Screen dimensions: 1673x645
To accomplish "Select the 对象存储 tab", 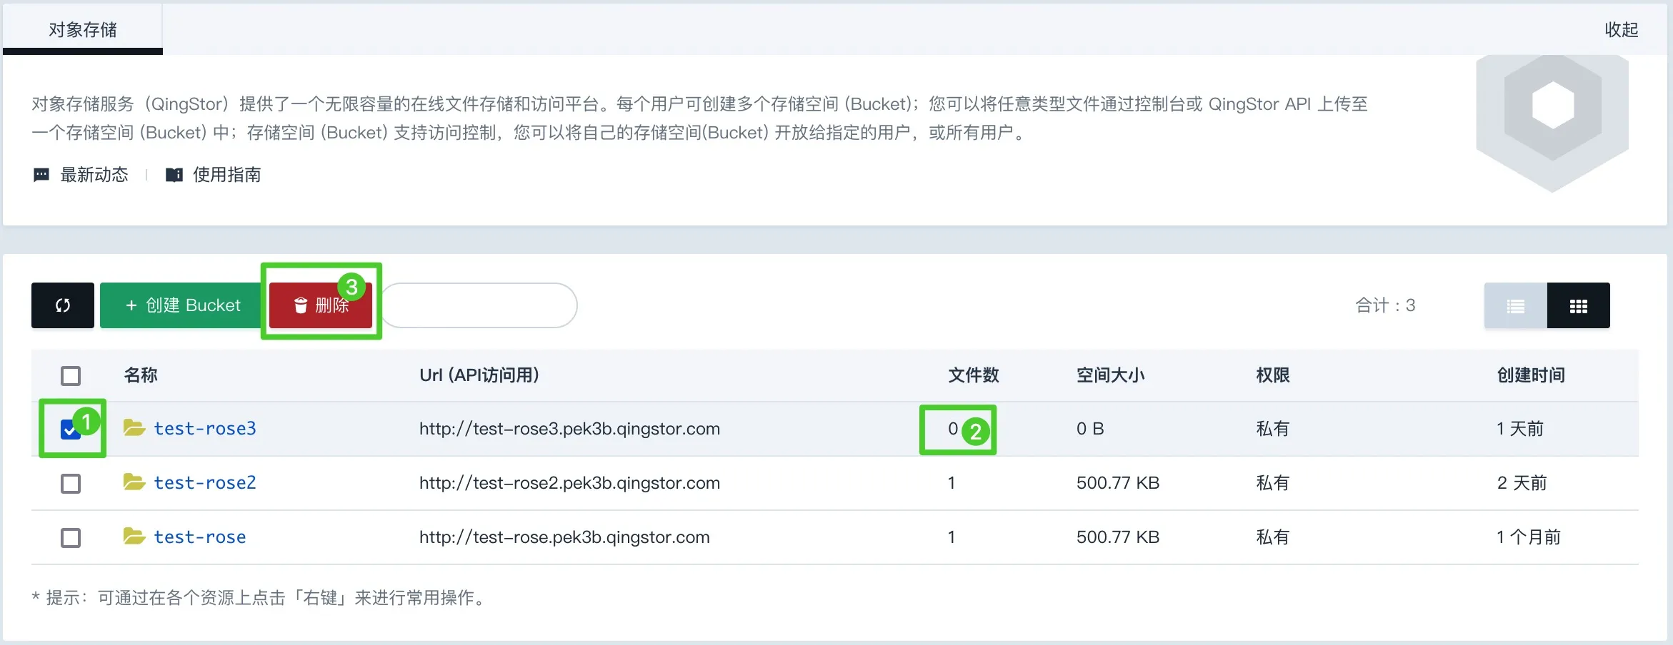I will click(83, 29).
